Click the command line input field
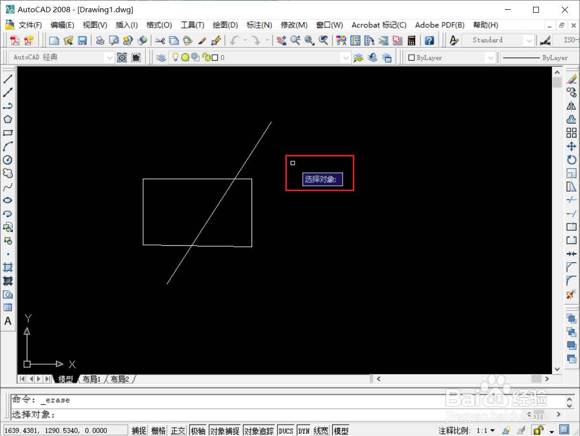This screenshot has height=436, width=580. pyautogui.click(x=266, y=414)
